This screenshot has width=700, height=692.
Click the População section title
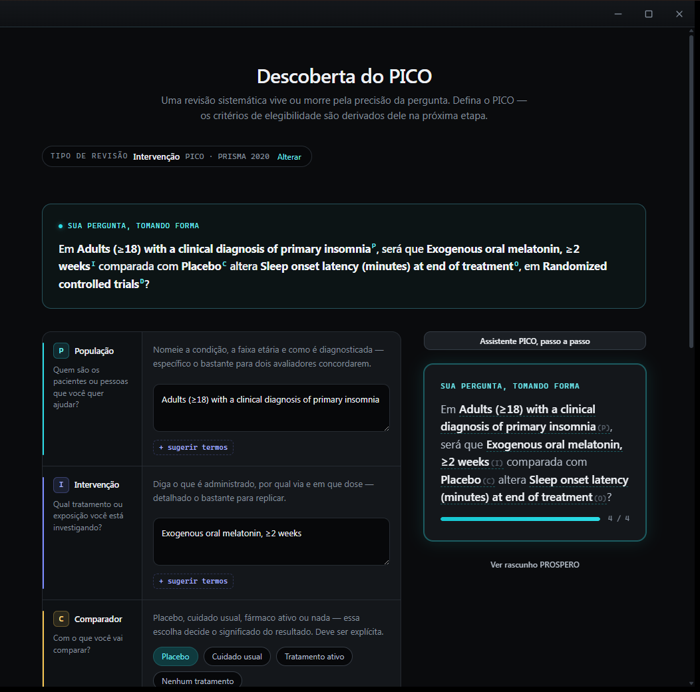pos(94,351)
